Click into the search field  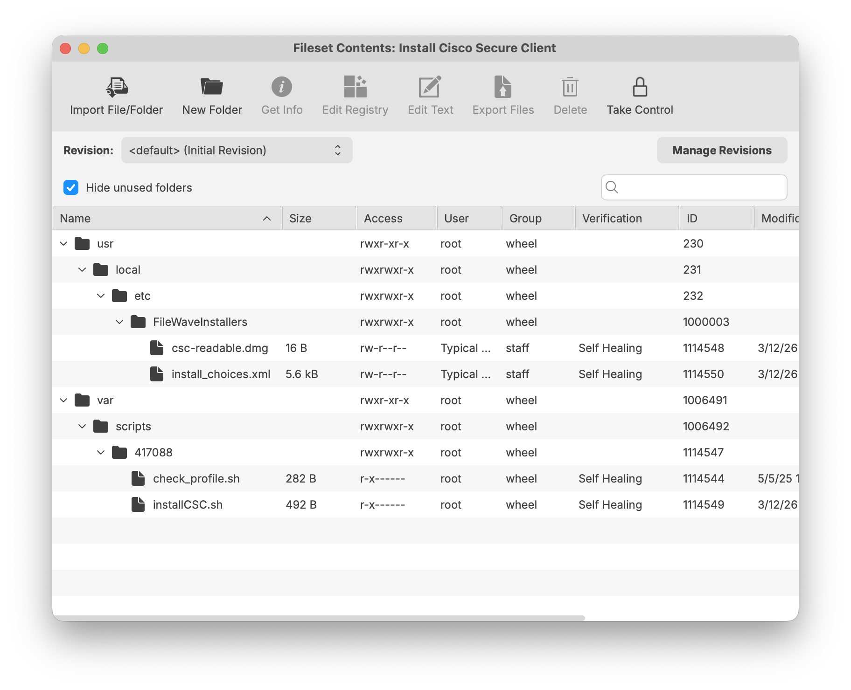click(700, 187)
